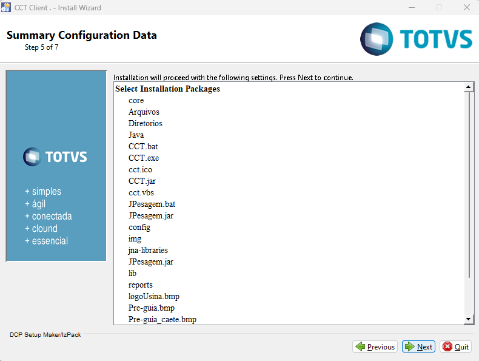Minimize the Install Wizard window
The image size is (479, 361).
[x=412, y=7]
